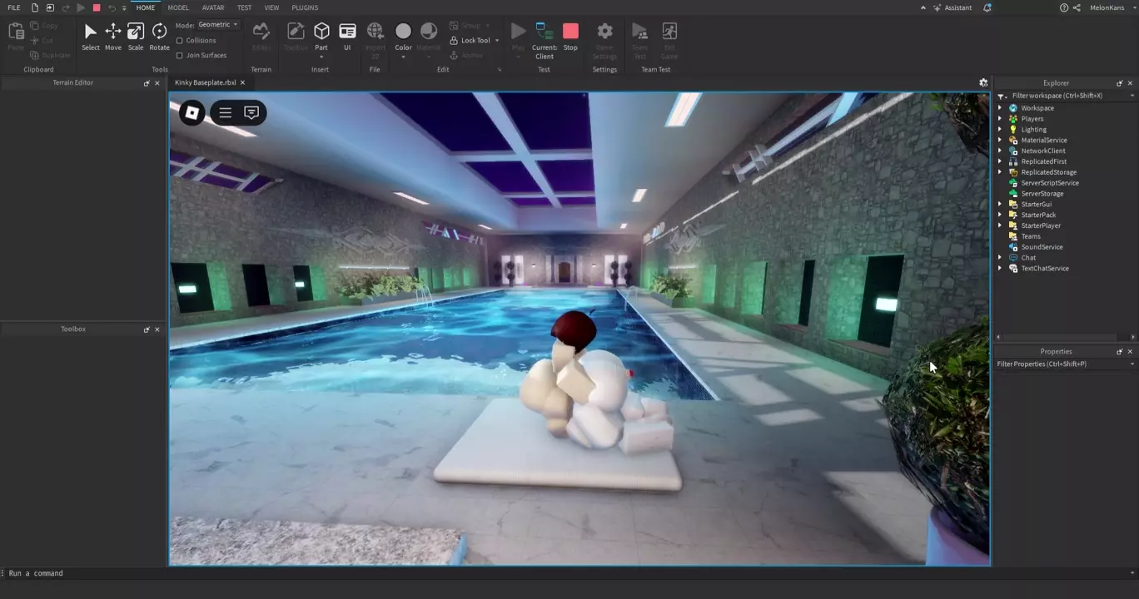Open the Color picker tool
Image resolution: width=1139 pixels, height=599 pixels.
coord(403,36)
